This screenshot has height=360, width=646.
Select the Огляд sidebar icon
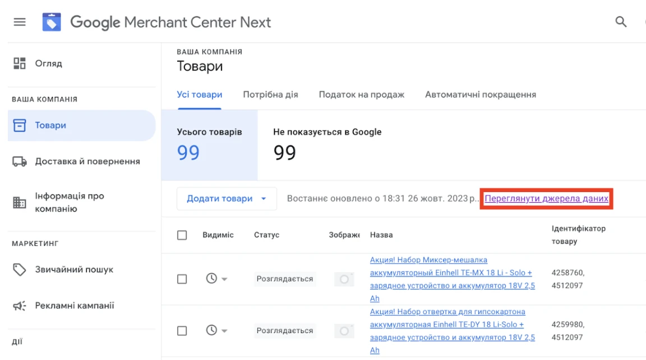pos(19,63)
